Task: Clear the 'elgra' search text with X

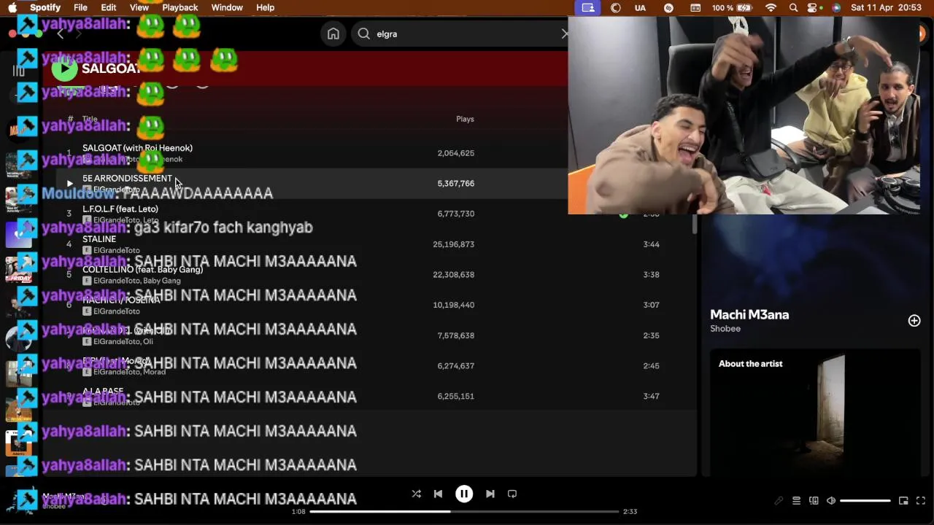Action: pos(564,34)
